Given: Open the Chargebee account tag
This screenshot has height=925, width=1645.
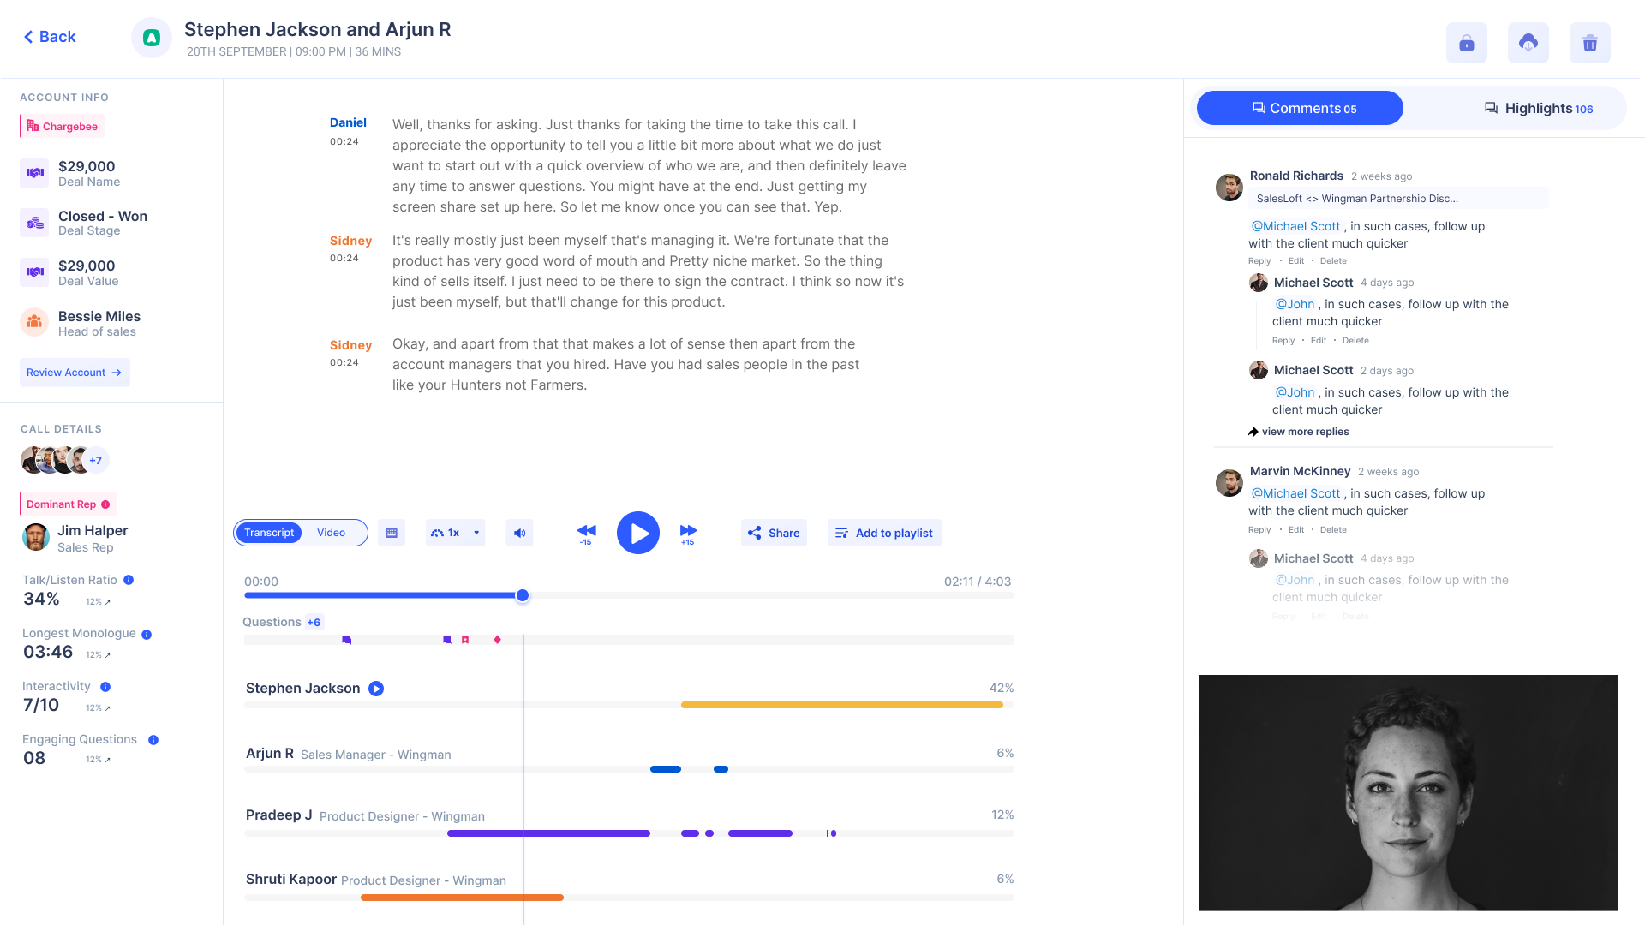Looking at the screenshot, I should [x=62, y=126].
